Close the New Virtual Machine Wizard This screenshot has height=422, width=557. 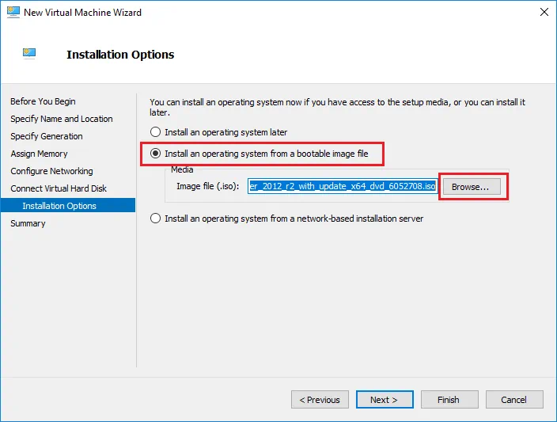coord(543,13)
